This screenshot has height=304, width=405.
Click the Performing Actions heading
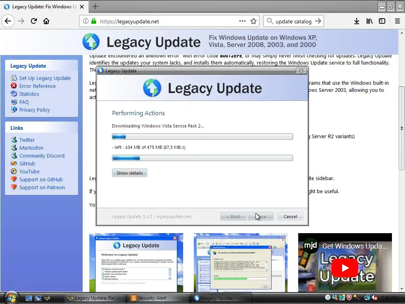(138, 113)
